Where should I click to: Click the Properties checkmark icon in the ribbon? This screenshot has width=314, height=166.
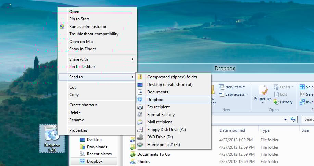pos(263,90)
